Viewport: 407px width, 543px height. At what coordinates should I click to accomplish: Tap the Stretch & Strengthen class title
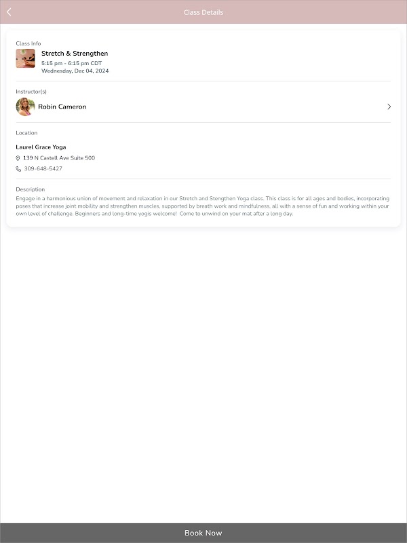(75, 54)
